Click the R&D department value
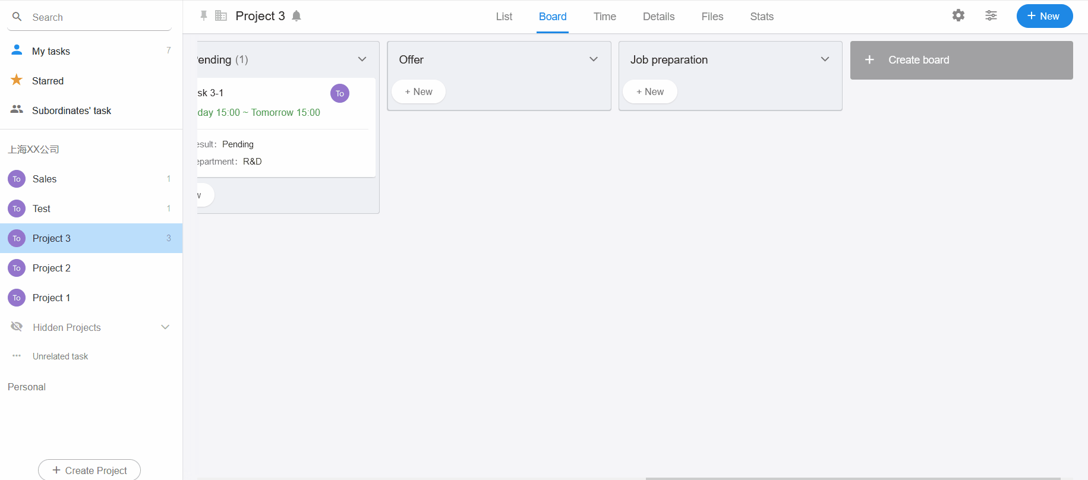1088x480 pixels. [x=253, y=162]
